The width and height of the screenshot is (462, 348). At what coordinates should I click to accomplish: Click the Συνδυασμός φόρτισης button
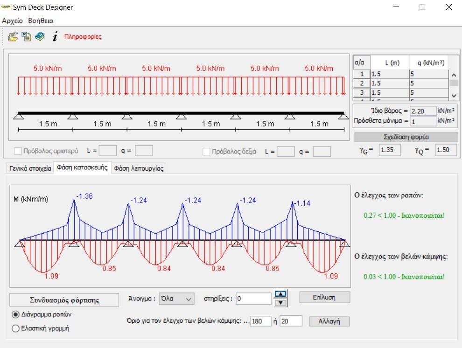click(x=64, y=300)
